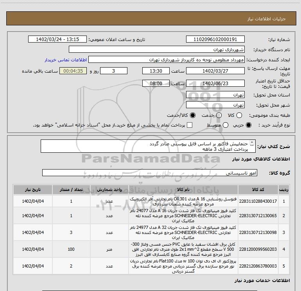Select product code 2283130712130065
Viewport: 301px width, 291px height.
tap(258, 216)
